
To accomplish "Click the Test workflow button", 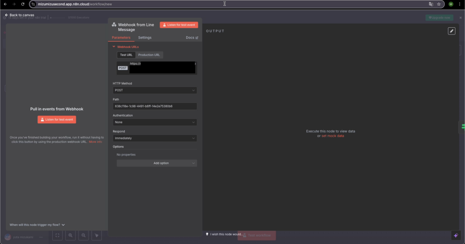I will 257,235.
